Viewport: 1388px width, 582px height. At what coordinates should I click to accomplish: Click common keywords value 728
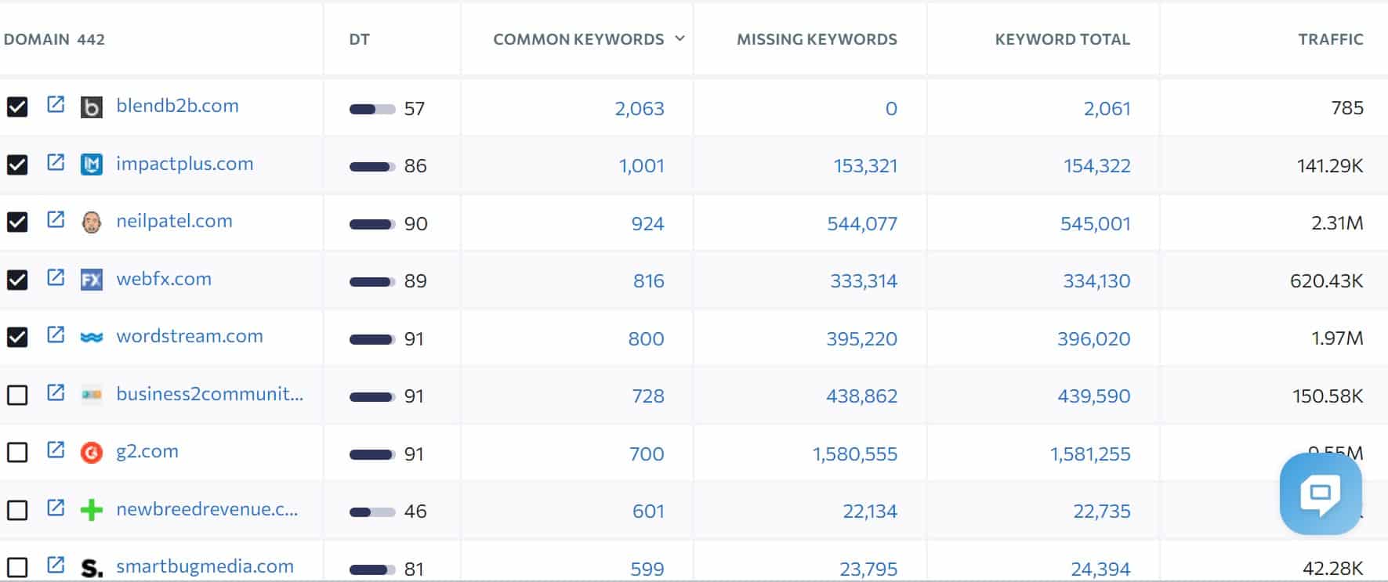(x=648, y=396)
